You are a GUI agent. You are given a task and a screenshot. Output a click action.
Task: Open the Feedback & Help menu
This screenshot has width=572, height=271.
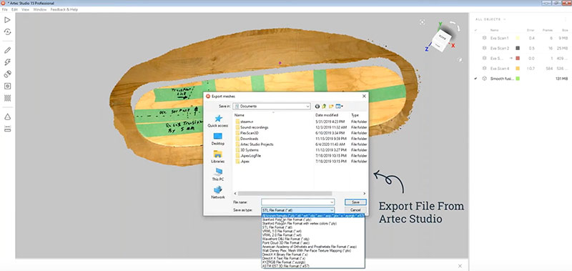pos(64,9)
